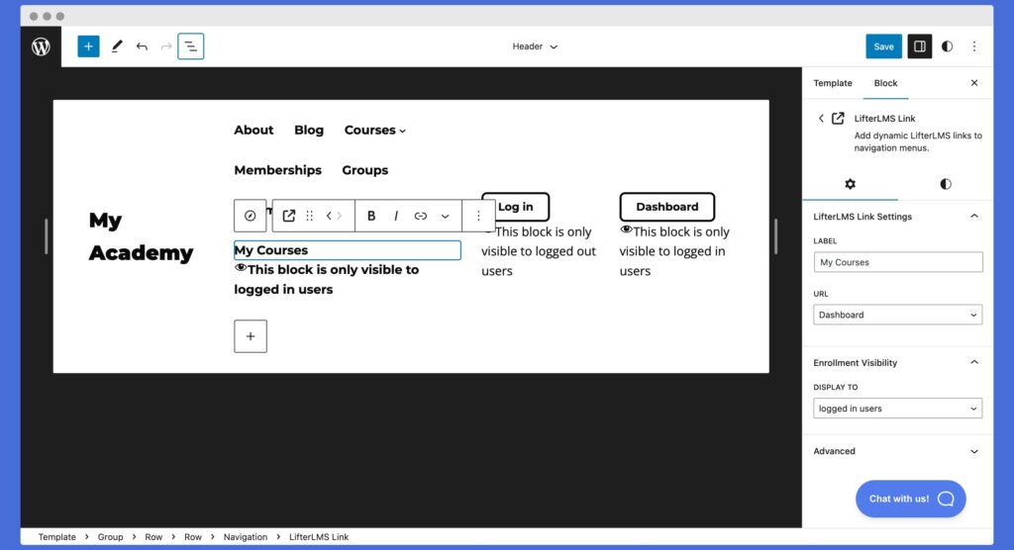
Task: Select the Log in button block
Action: click(515, 207)
